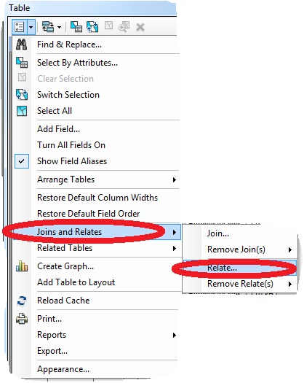Image resolution: width=304 pixels, height=383 pixels.
Task: Click Create Graph bar chart icon
Action: [x=22, y=266]
